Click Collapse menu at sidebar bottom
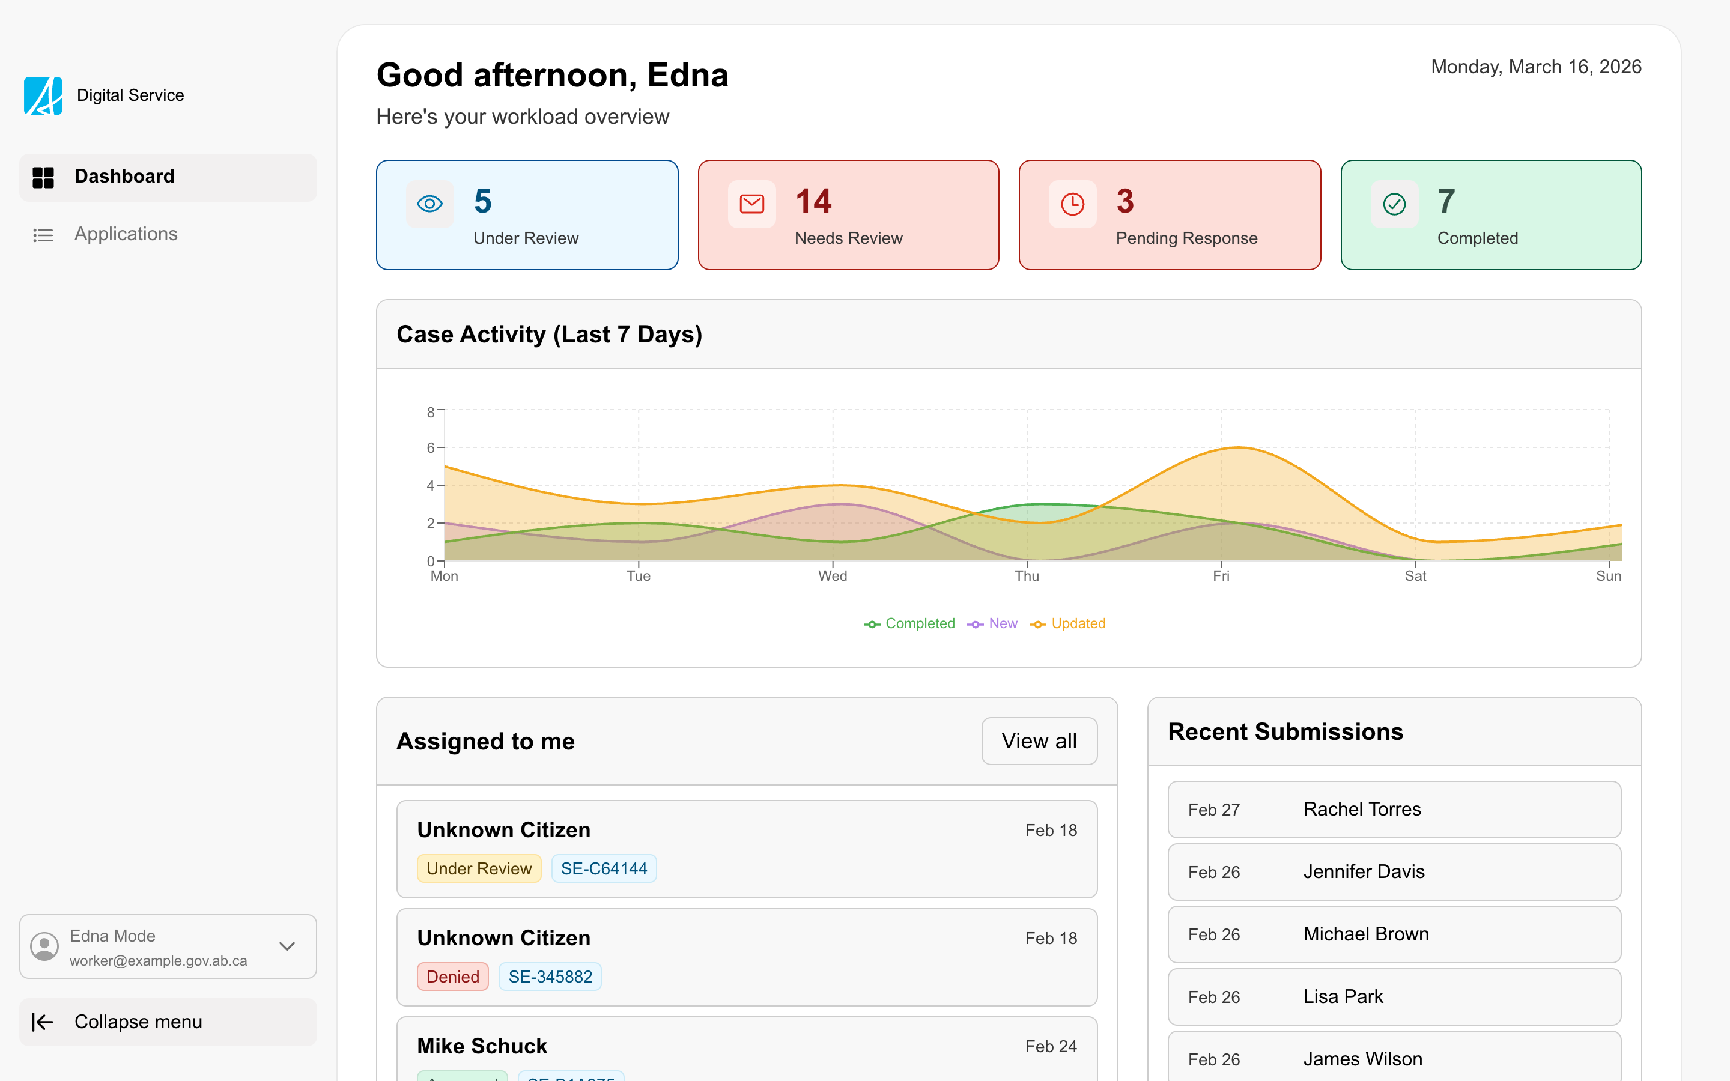This screenshot has height=1081, width=1730. point(139,1022)
